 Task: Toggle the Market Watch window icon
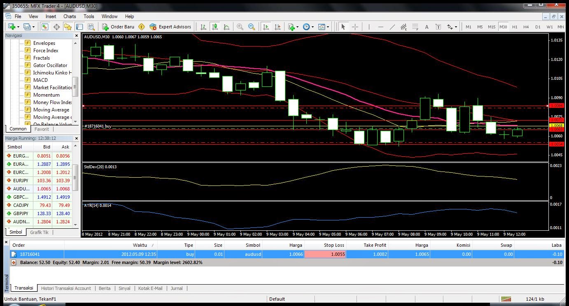tap(44, 27)
